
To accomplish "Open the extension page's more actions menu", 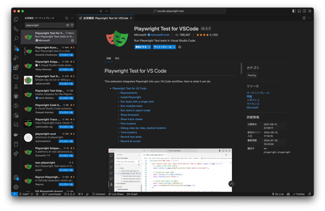I will click(309, 18).
